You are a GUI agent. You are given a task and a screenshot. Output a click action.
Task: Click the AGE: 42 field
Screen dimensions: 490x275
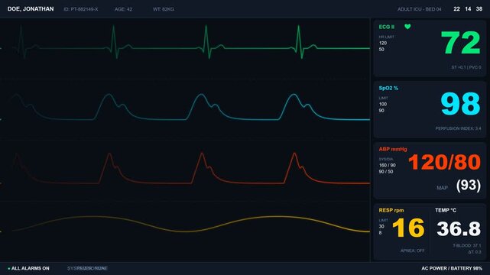click(x=123, y=9)
